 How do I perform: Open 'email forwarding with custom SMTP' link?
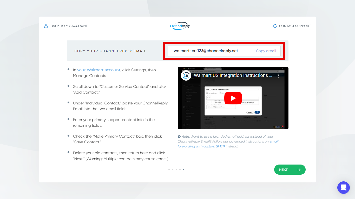pyautogui.click(x=228, y=144)
